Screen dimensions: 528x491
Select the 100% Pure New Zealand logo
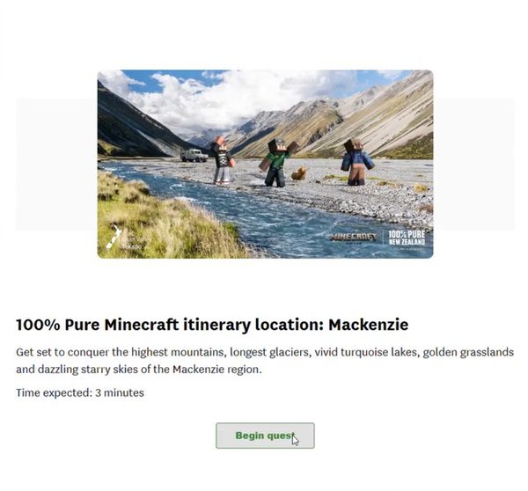pyautogui.click(x=407, y=238)
